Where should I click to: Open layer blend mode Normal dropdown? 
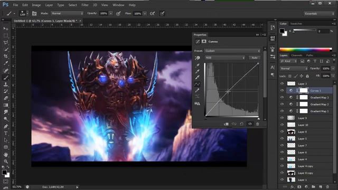(x=294, y=69)
